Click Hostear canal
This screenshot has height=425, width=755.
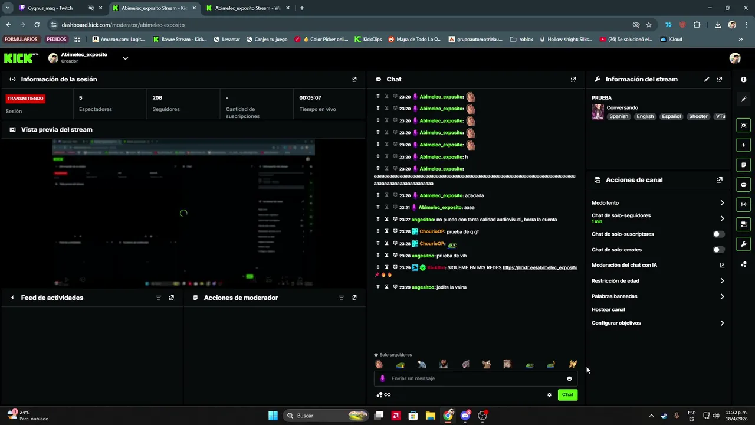point(608,309)
